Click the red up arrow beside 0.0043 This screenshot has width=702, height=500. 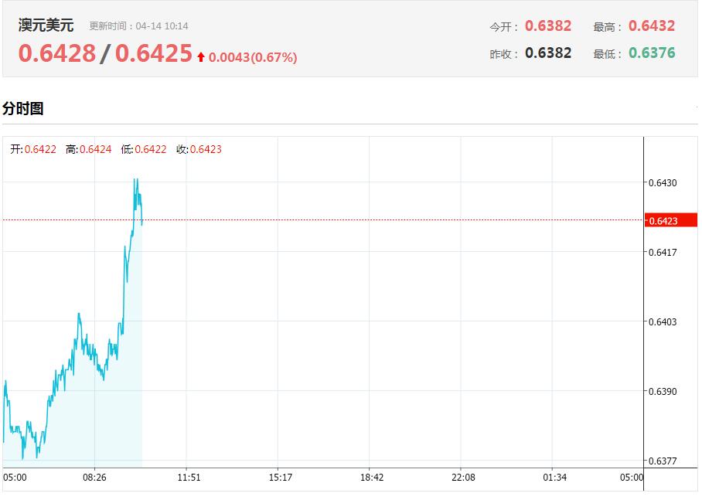[201, 56]
